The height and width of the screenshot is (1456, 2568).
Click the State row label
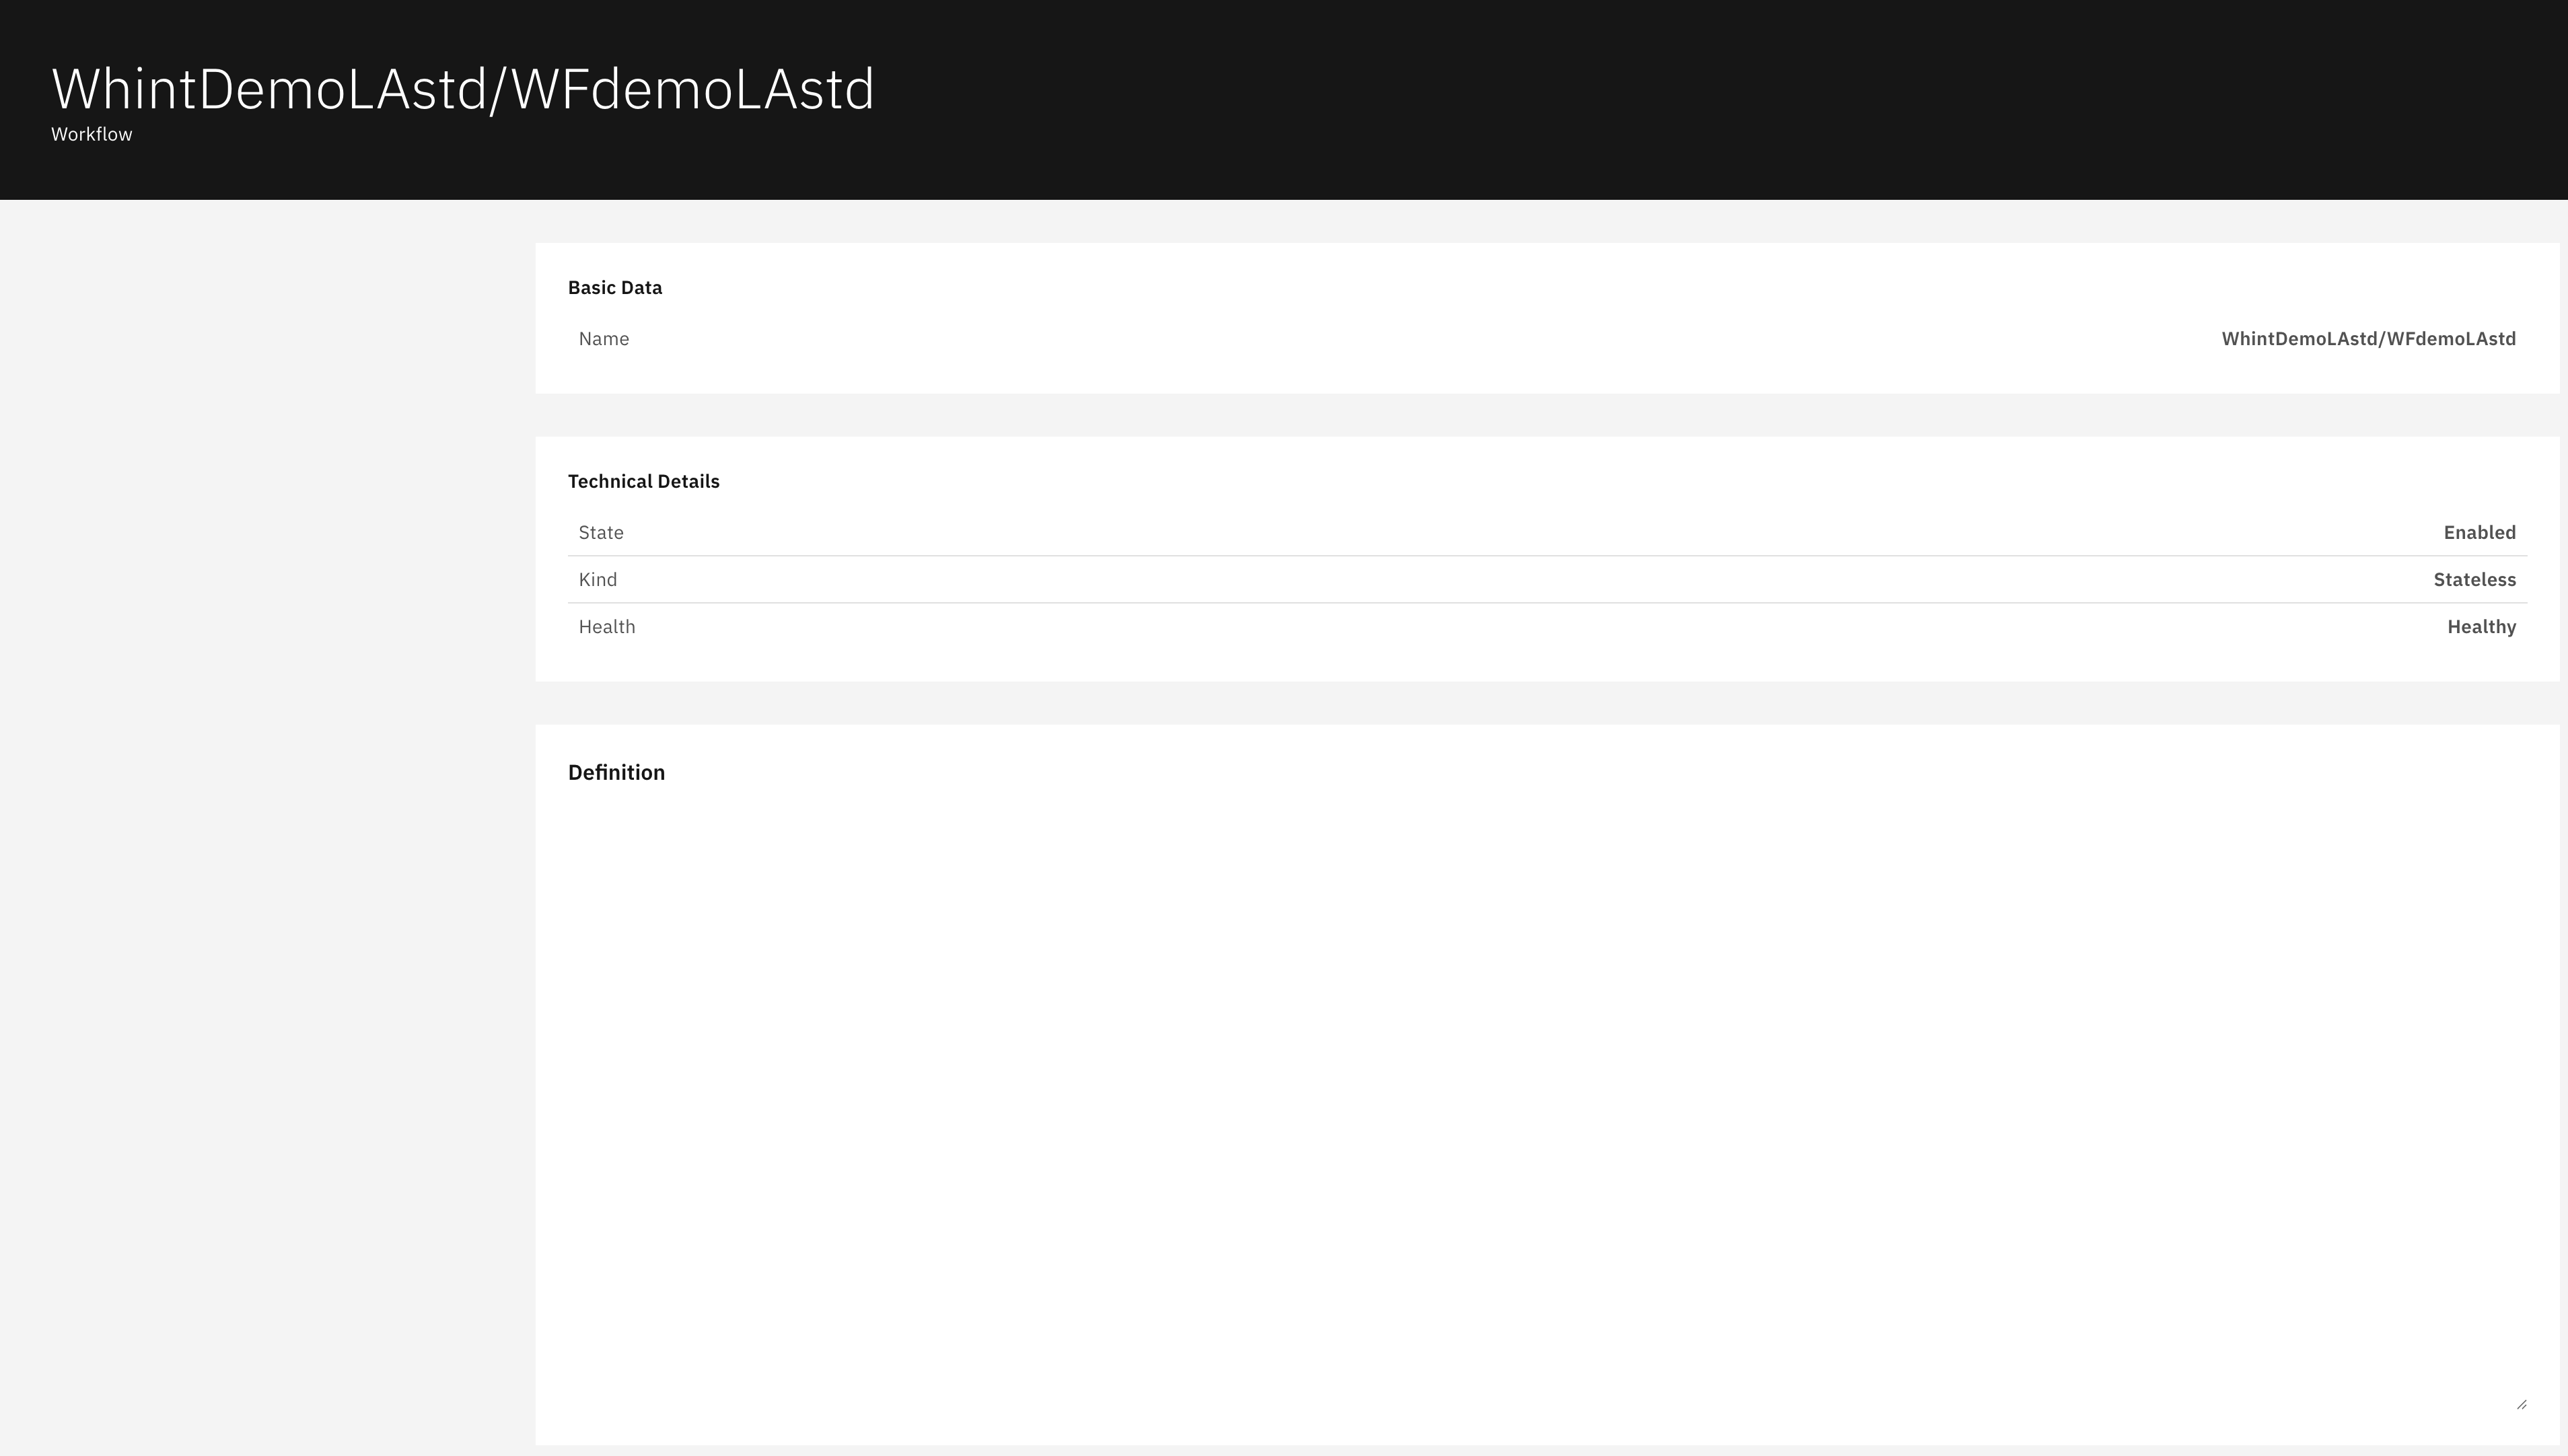[x=601, y=533]
